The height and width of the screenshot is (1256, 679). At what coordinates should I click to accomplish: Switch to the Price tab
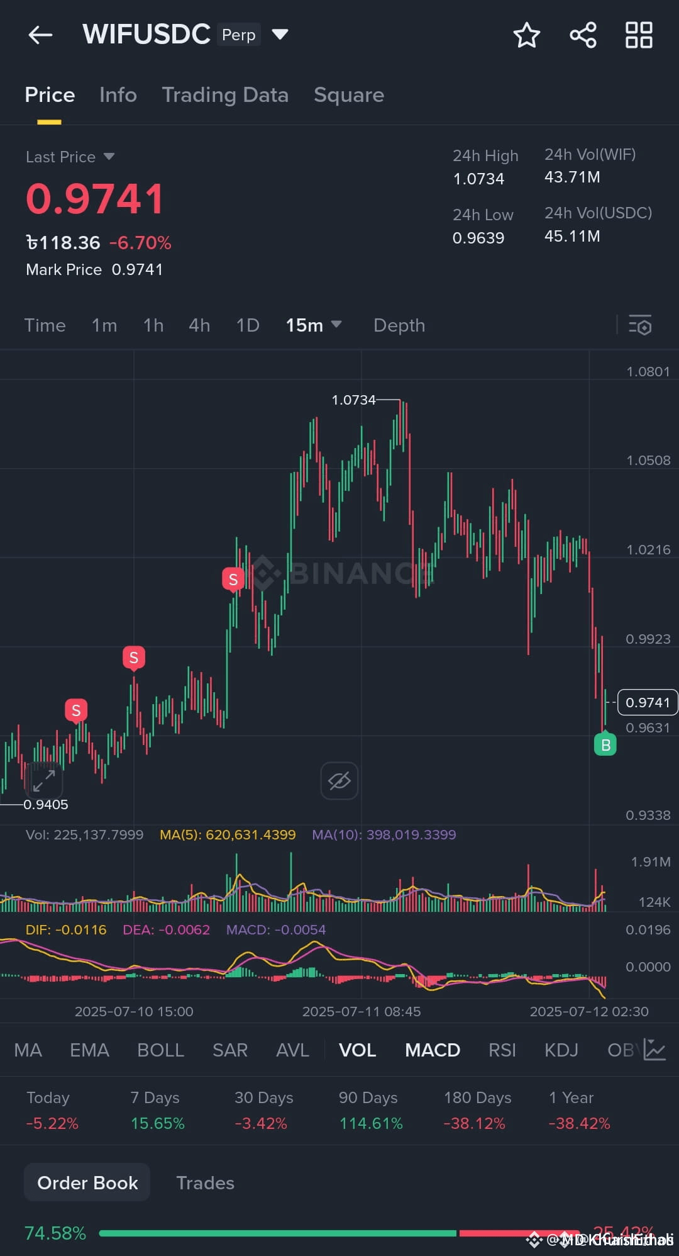[50, 95]
